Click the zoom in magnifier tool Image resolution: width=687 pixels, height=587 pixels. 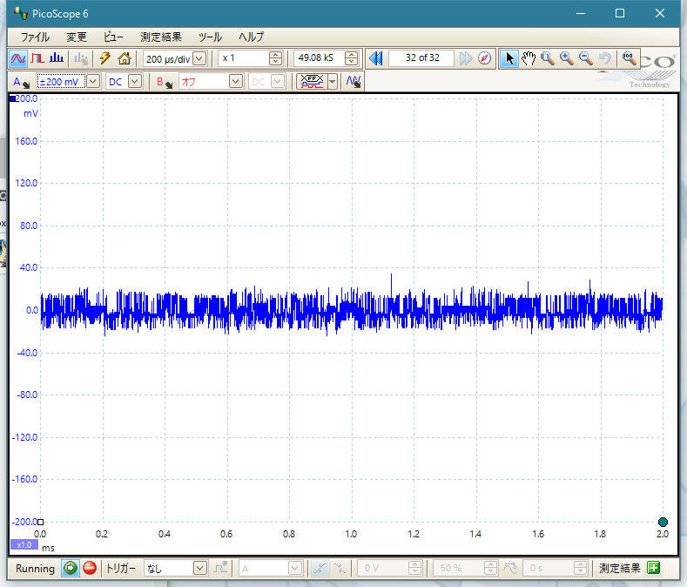pos(567,58)
